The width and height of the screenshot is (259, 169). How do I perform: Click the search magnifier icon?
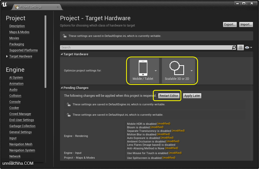(234, 47)
